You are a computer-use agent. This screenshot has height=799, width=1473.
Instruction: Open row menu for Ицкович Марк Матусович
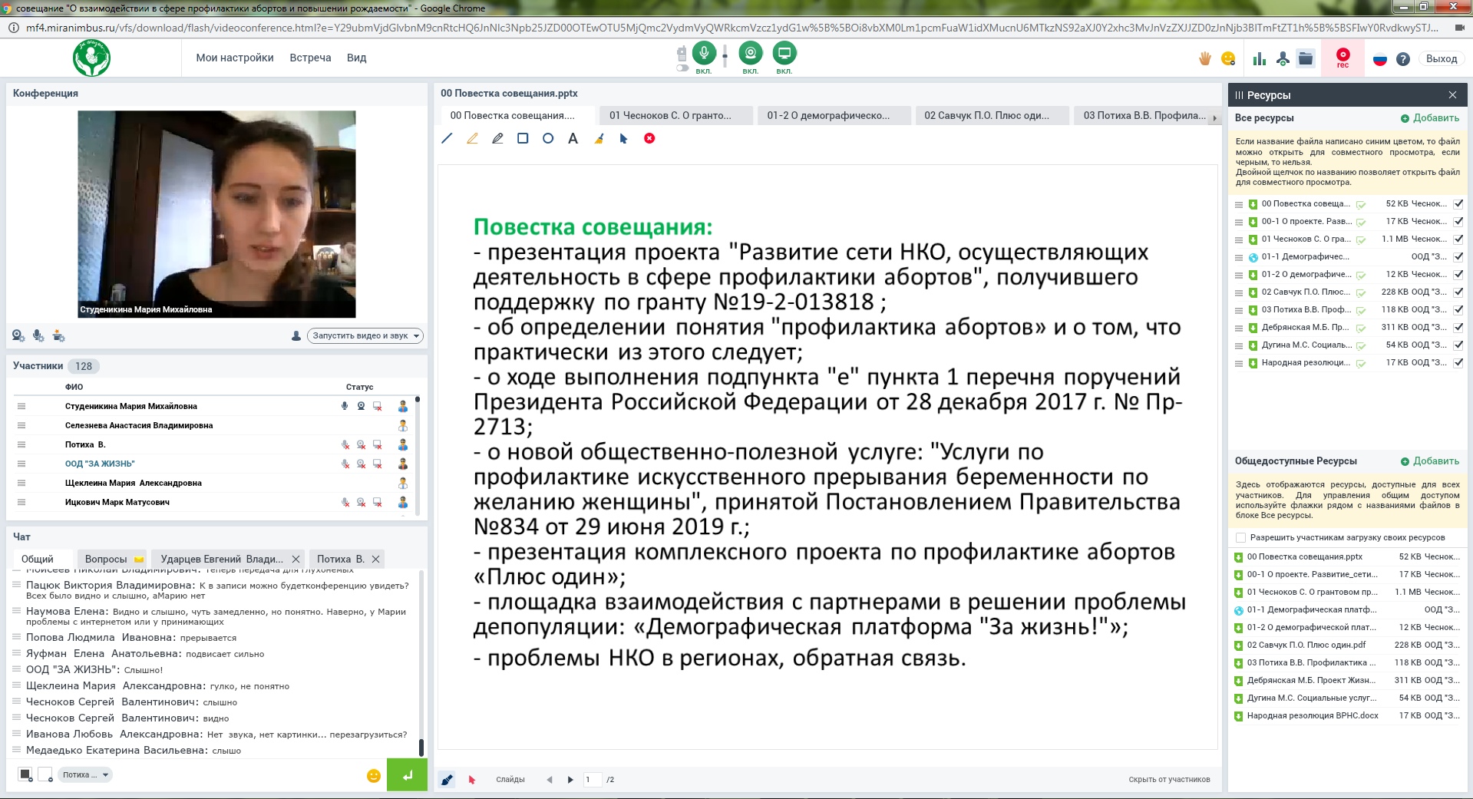click(x=21, y=502)
